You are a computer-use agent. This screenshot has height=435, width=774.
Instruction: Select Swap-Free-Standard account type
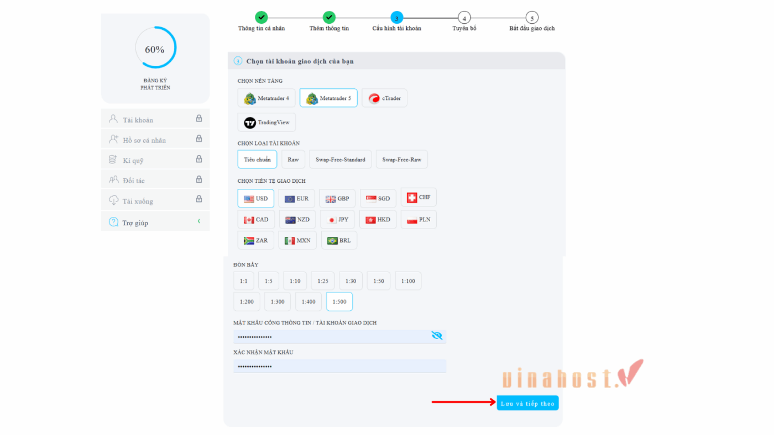point(340,160)
